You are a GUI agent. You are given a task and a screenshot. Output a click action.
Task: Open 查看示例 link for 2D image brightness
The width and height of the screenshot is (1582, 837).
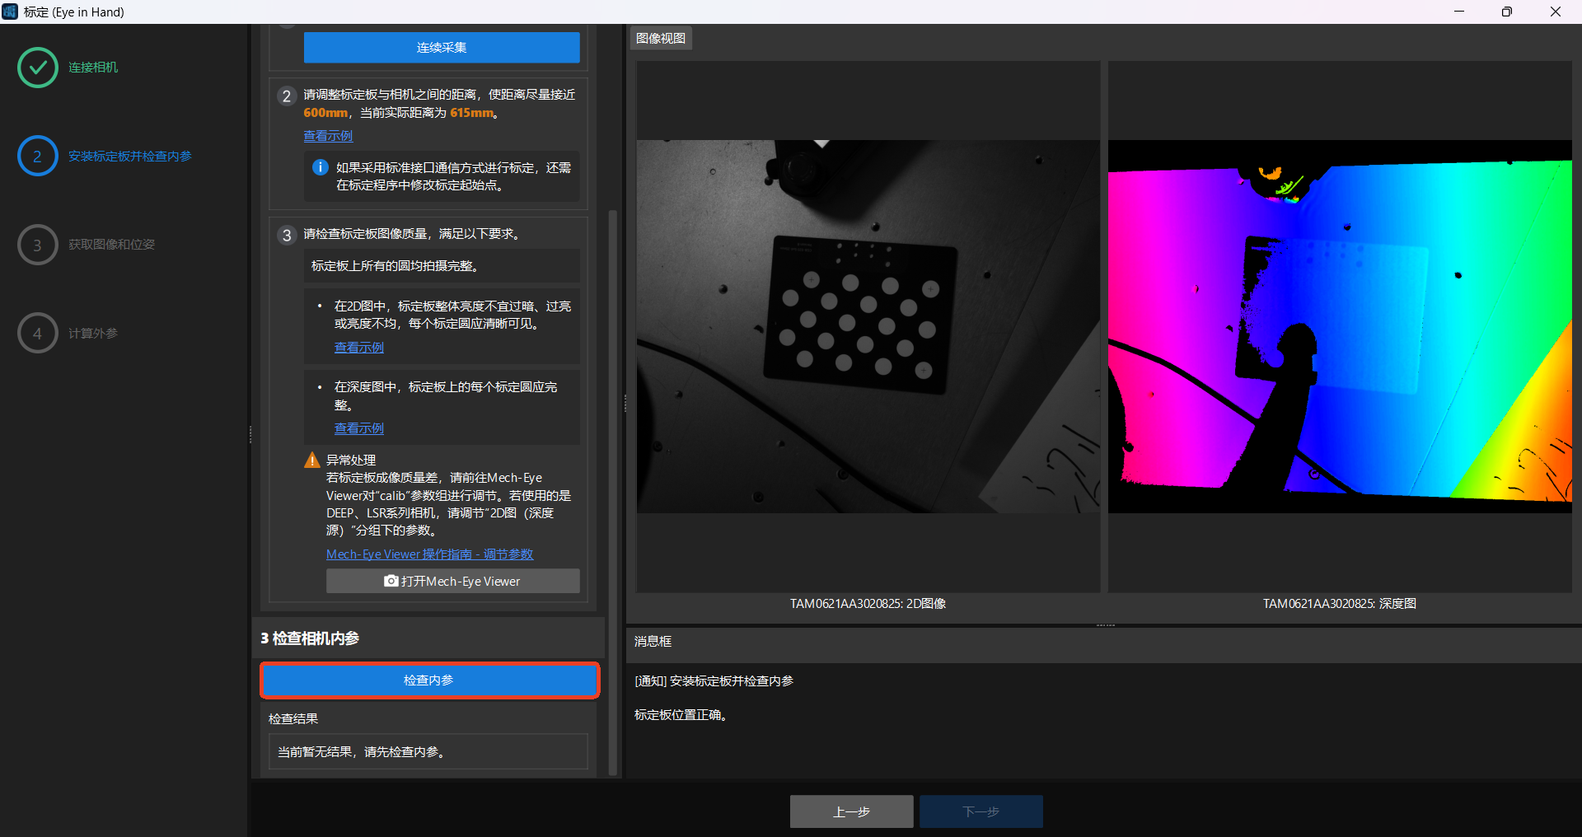click(x=358, y=348)
